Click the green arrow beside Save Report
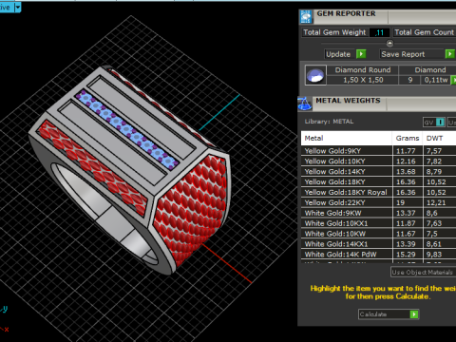456x342 pixels. coord(450,54)
